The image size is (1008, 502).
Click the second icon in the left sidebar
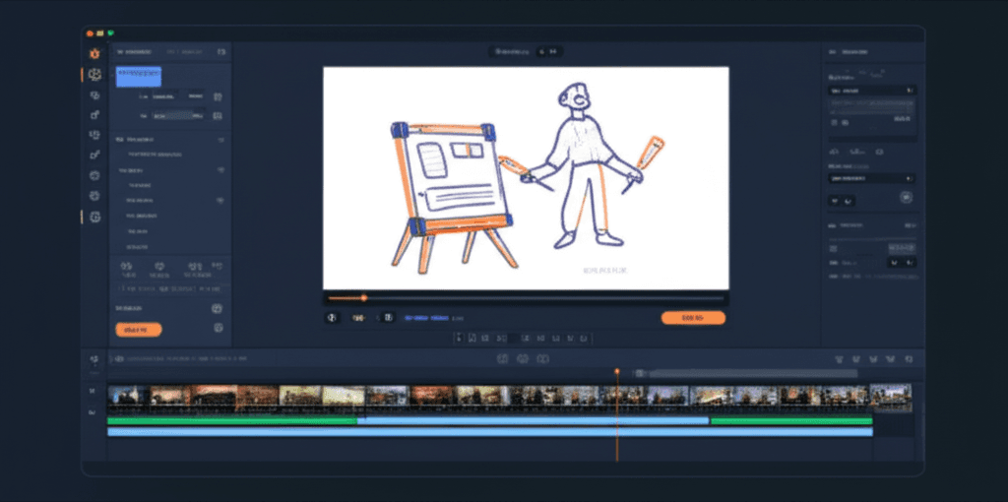(95, 75)
